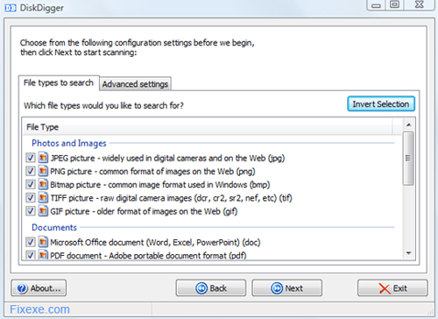Disable the GIF picture checkbox
This screenshot has width=438, height=319.
pos(31,211)
